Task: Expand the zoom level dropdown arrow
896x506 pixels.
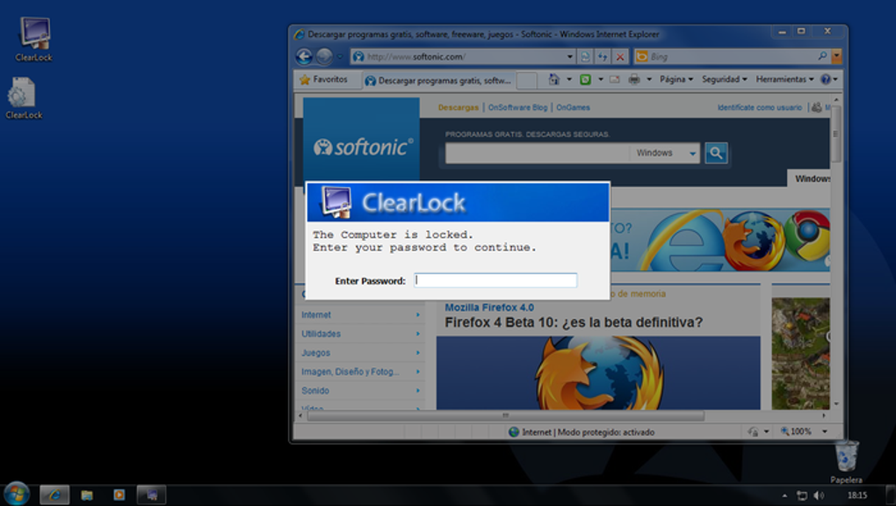Action: 825,431
